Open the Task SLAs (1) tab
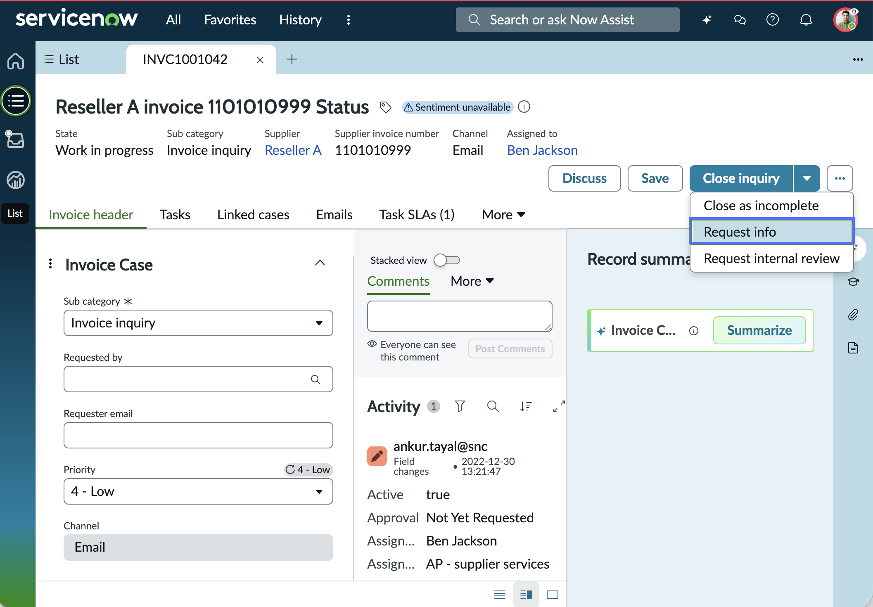This screenshot has height=607, width=873. (x=417, y=215)
